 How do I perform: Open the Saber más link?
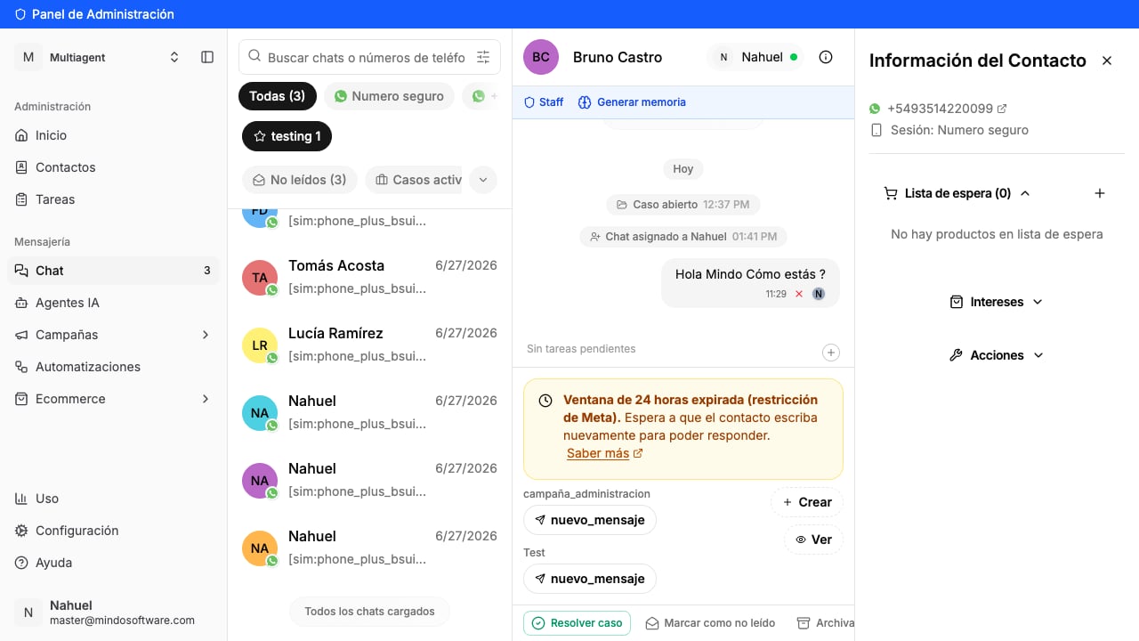(x=604, y=453)
